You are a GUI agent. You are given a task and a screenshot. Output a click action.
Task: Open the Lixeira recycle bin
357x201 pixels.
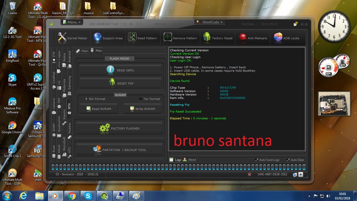pos(12,8)
